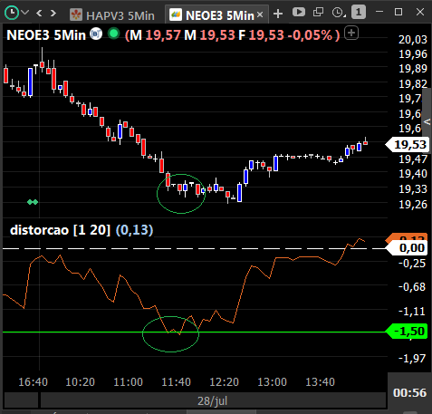
Task: Expand the dropdown arrow beside the clock icon
Action: pos(25,13)
